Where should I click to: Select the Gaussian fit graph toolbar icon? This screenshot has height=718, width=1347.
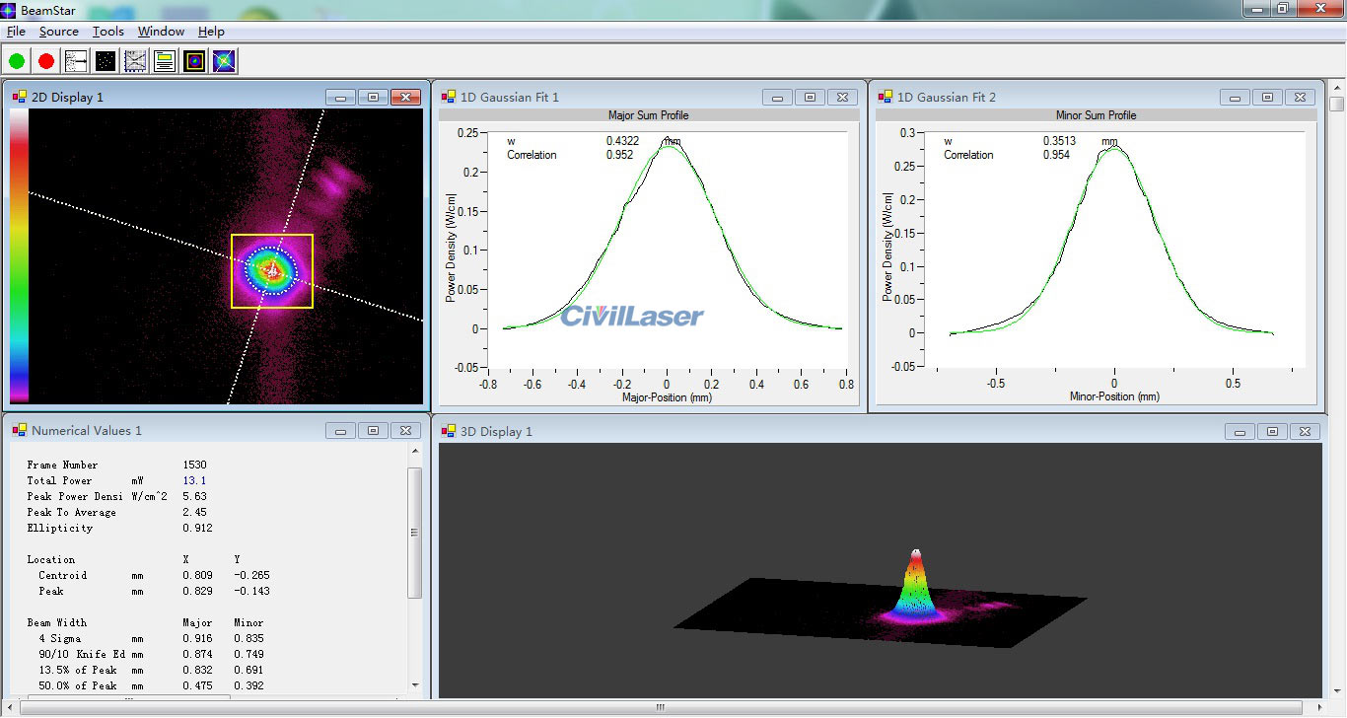coord(134,60)
